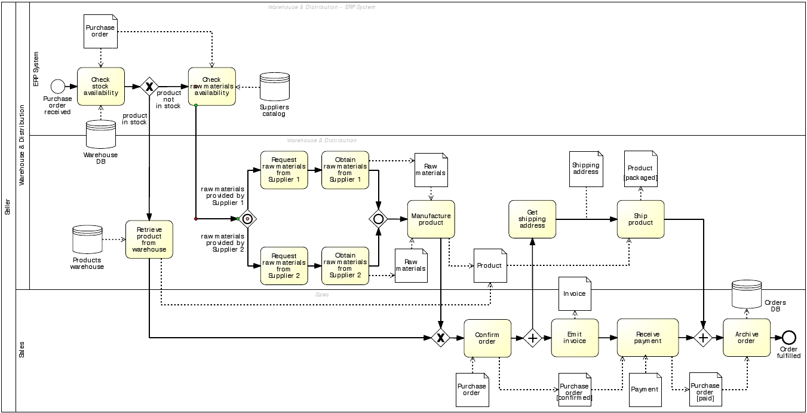The width and height of the screenshot is (807, 413).
Task: Select the Warehouse DB data store icon
Action: (100, 134)
